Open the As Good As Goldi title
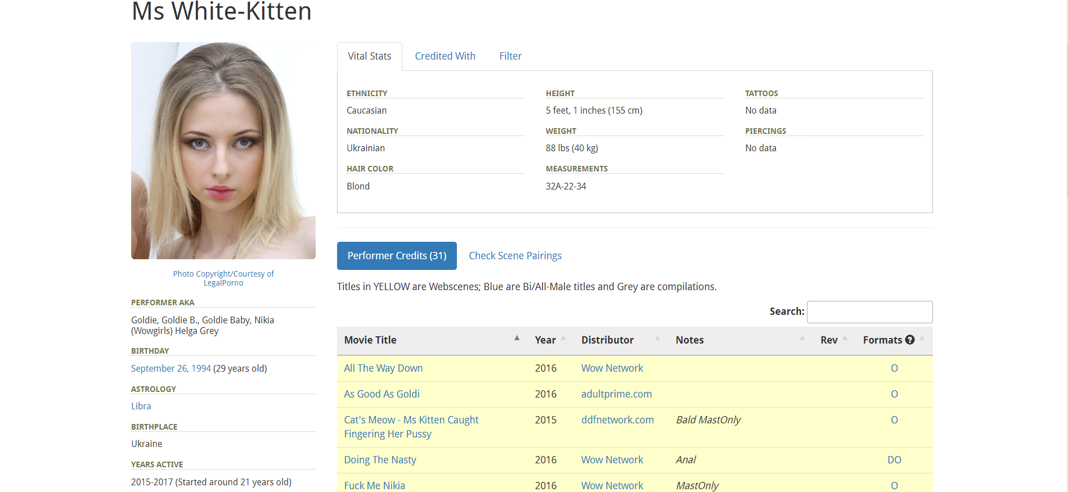This screenshot has height=492, width=1068. 382,394
